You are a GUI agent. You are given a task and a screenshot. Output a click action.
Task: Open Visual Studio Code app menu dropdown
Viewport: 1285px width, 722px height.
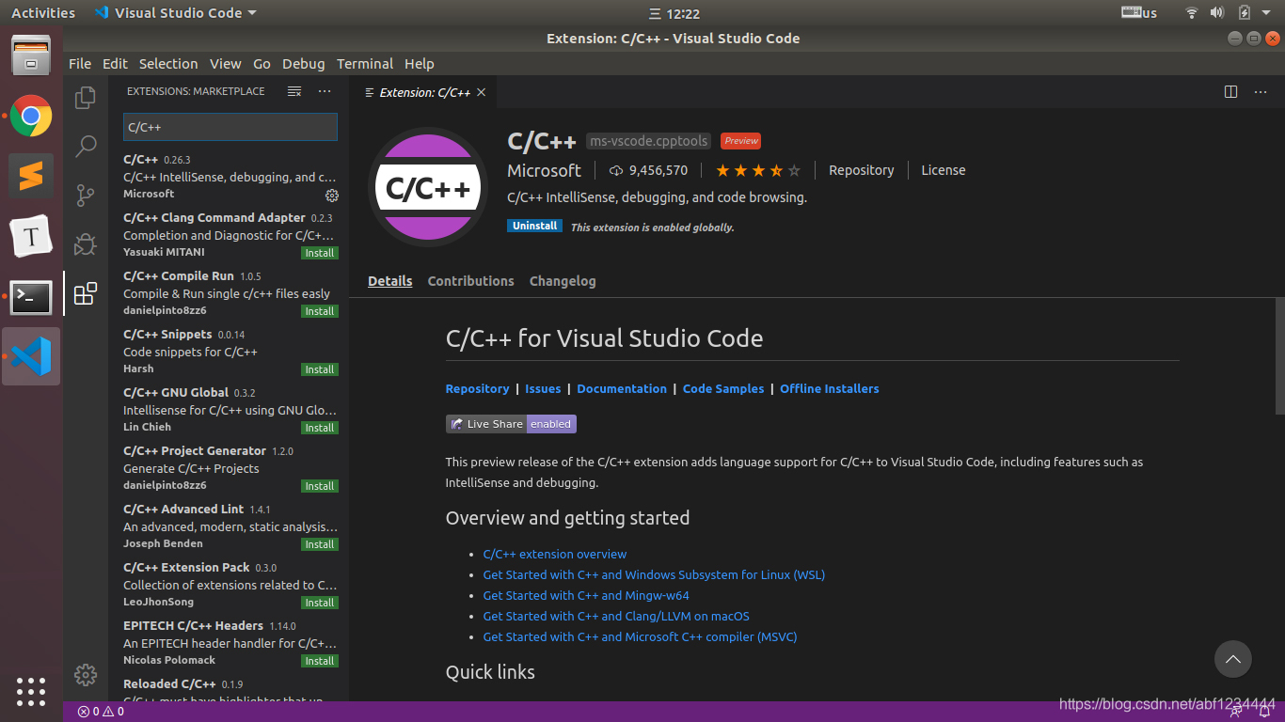click(x=176, y=13)
